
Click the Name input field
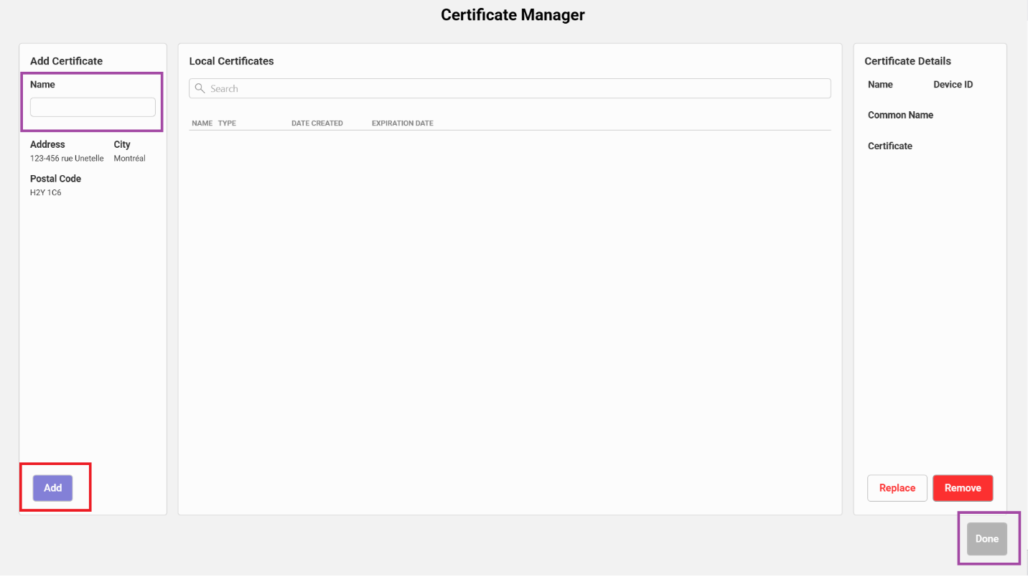coord(93,107)
